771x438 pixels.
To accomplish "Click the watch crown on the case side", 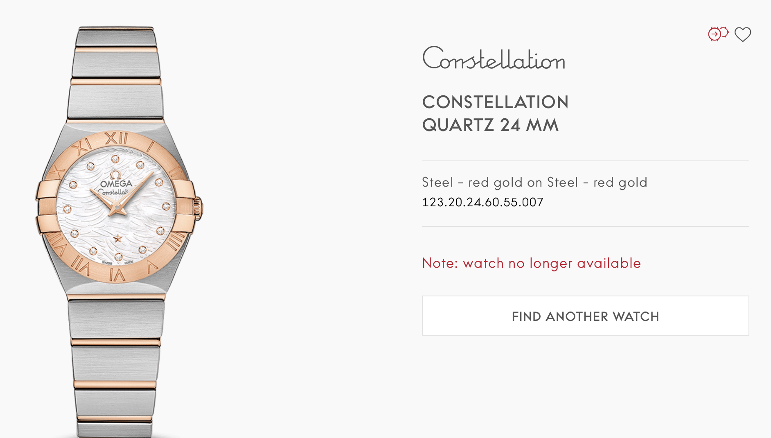I will [198, 208].
